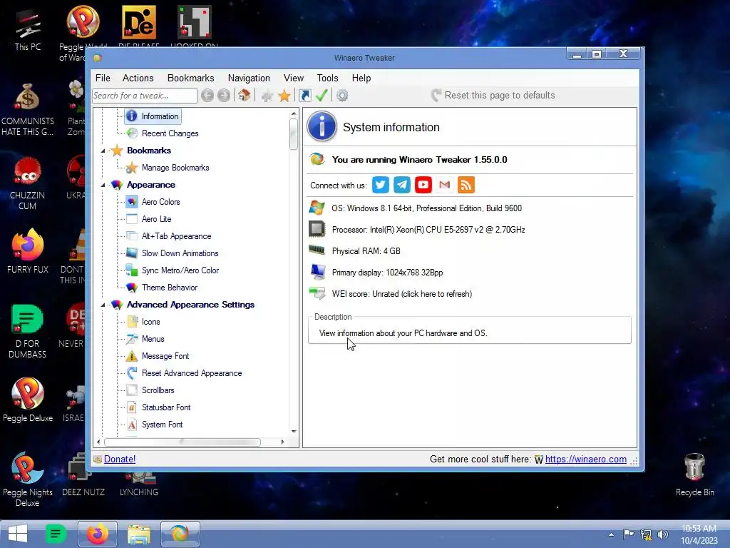This screenshot has width=730, height=548.
Task: Select the Information tree item
Action: [153, 116]
